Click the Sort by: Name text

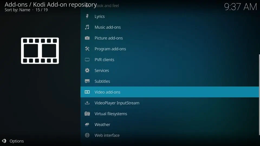click(17, 10)
